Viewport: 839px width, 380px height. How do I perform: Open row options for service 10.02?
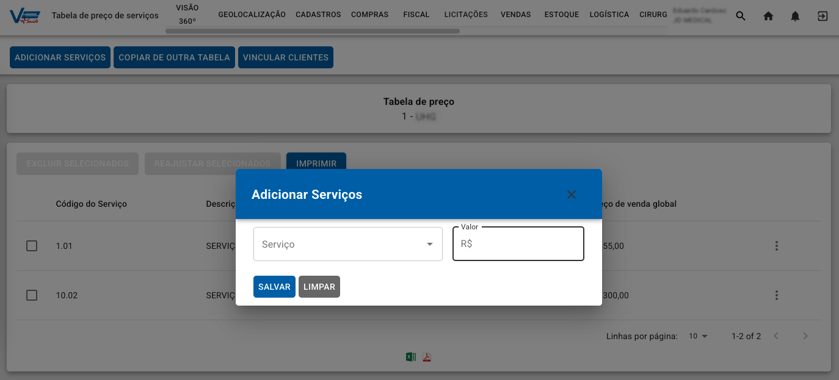tap(777, 295)
